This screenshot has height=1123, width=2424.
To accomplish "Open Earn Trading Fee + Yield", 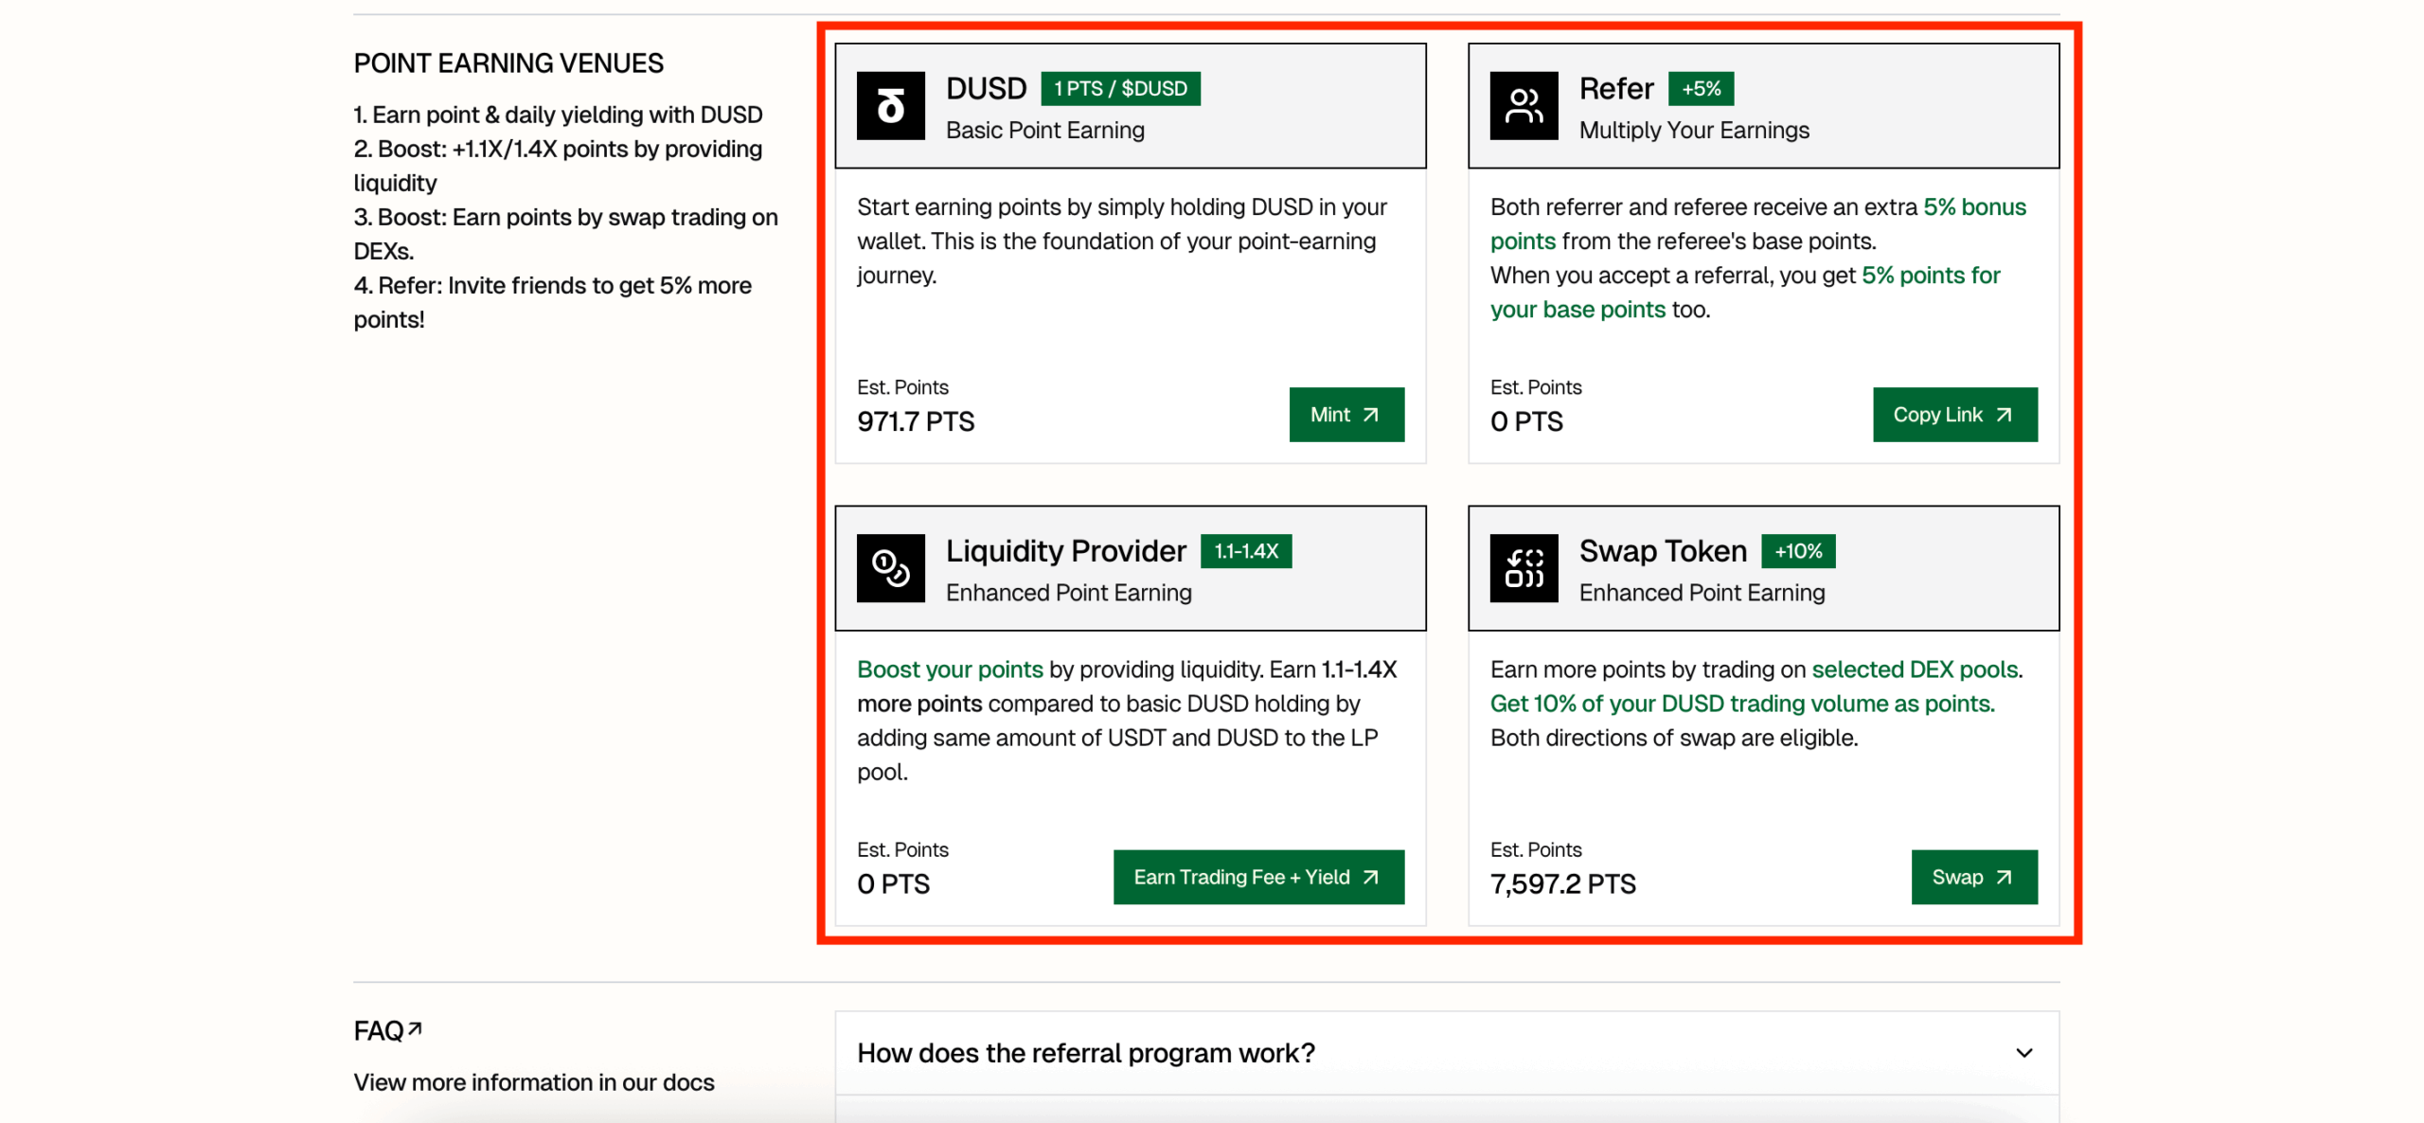I will (1257, 877).
